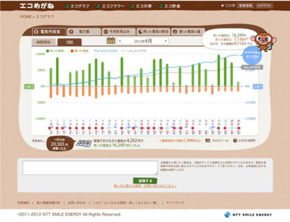290x222 pixels.
Task: Open よくわかる説明 question mark help
Action: pyautogui.click(x=235, y=140)
